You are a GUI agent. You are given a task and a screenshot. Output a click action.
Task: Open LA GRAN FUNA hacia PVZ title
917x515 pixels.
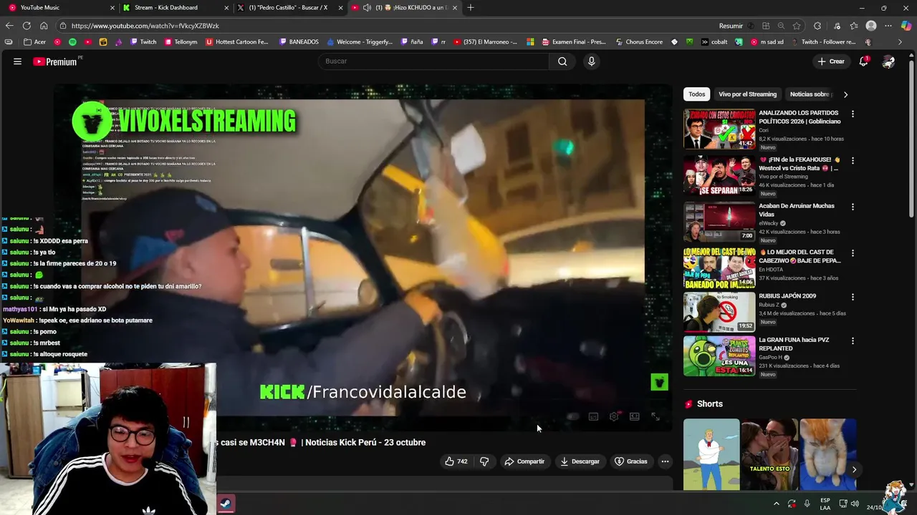[794, 344]
